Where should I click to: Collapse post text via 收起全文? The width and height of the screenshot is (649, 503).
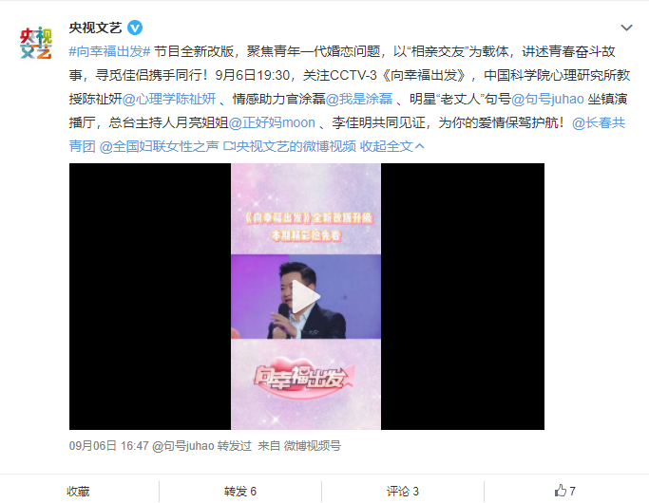392,146
